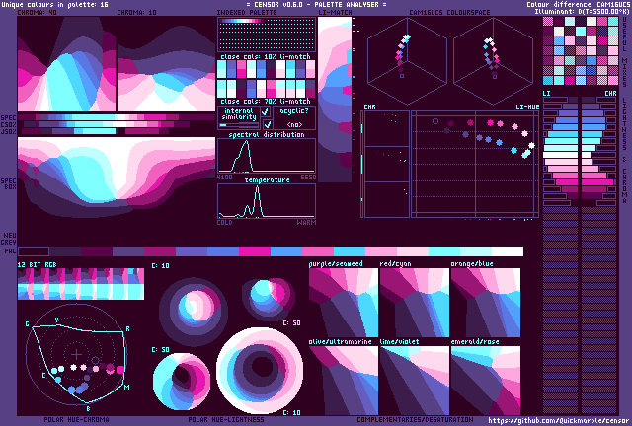Click the COMPLEMENTARIES/DESATURATION caption
This screenshot has width=632, height=426.
(x=415, y=419)
